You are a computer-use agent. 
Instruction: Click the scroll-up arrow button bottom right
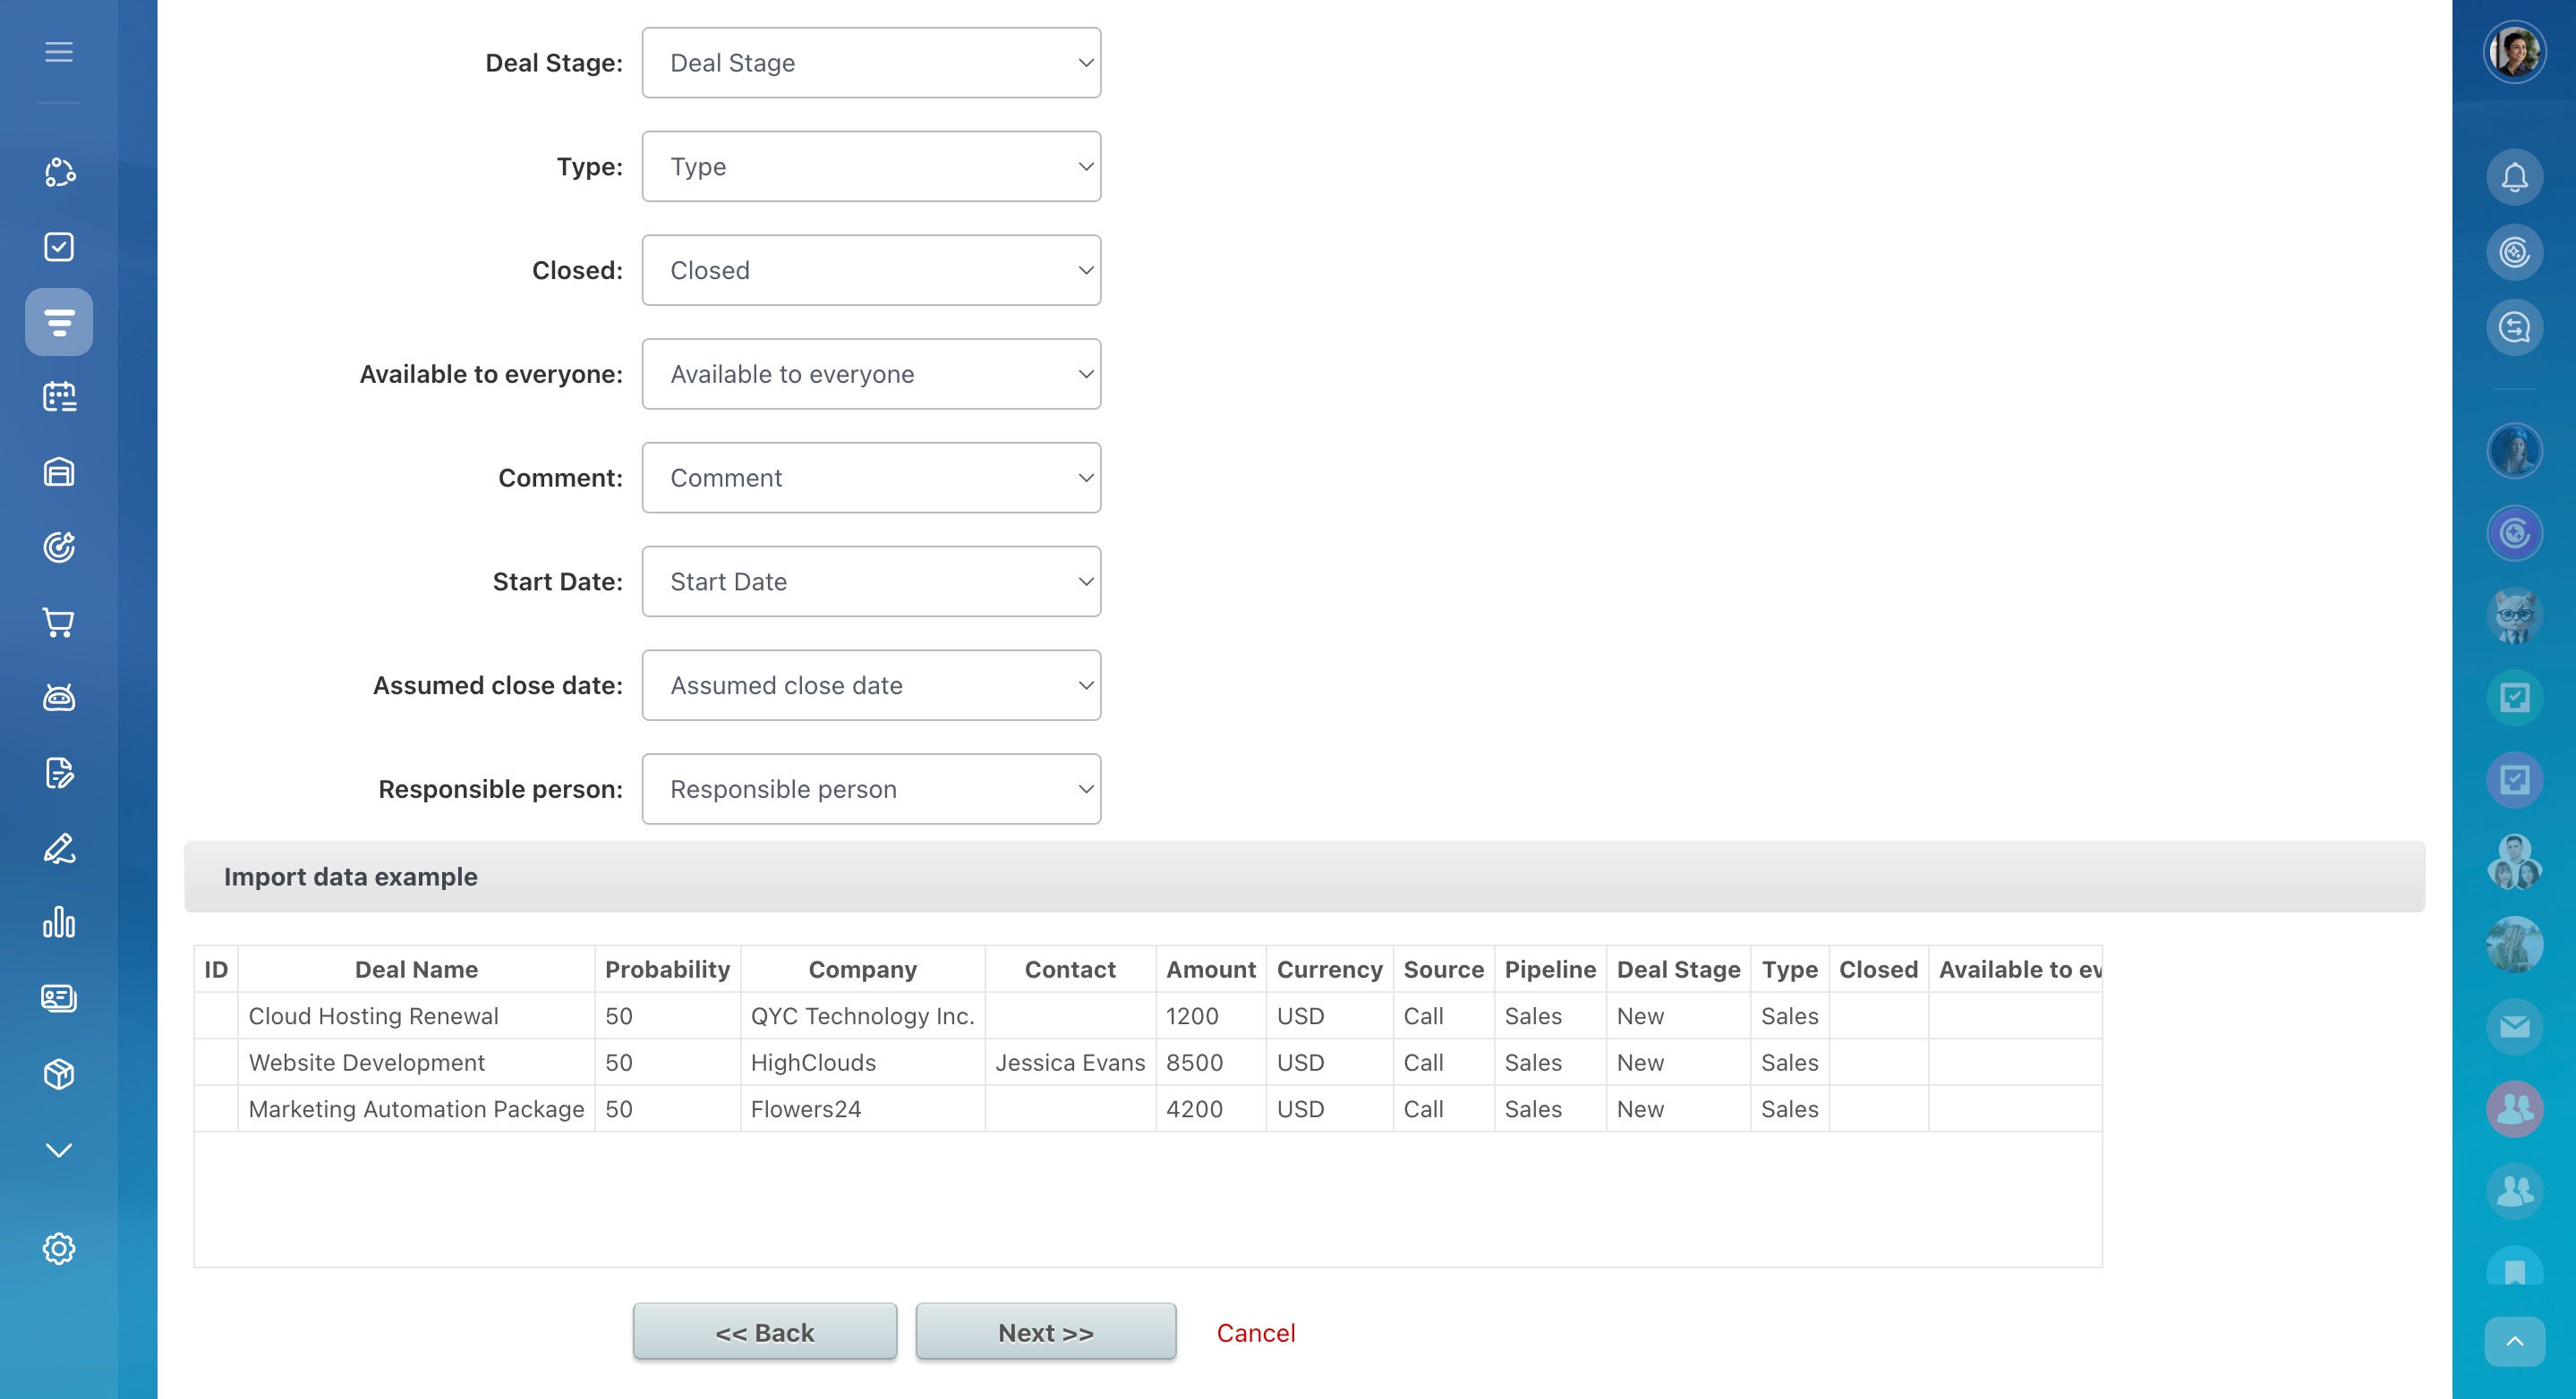(x=2514, y=1341)
